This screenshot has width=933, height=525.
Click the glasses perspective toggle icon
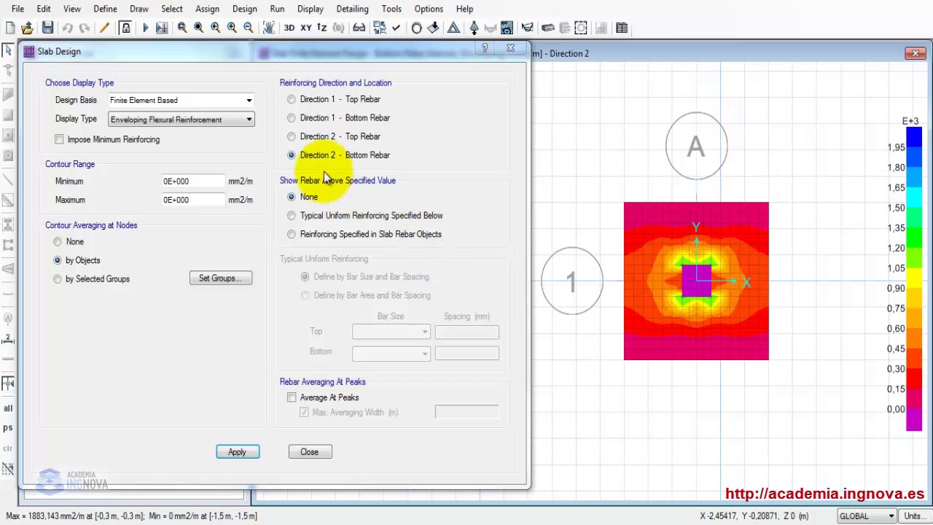coord(359,28)
